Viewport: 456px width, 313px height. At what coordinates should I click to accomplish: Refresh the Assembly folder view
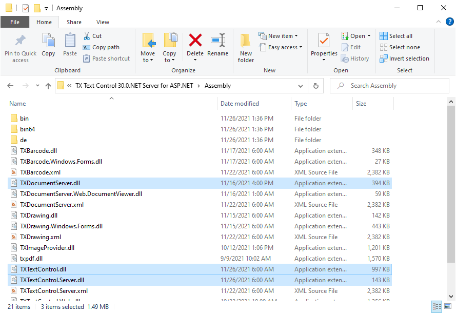(x=316, y=86)
